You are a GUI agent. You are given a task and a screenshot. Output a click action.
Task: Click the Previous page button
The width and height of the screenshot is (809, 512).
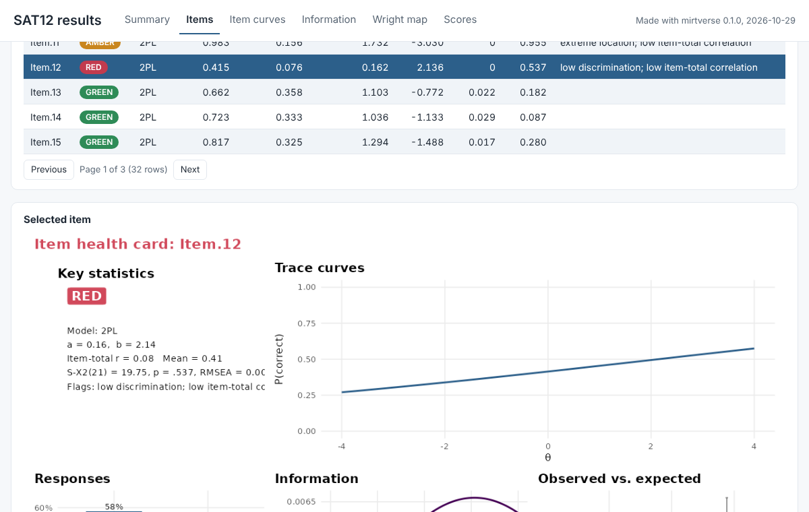click(x=49, y=170)
